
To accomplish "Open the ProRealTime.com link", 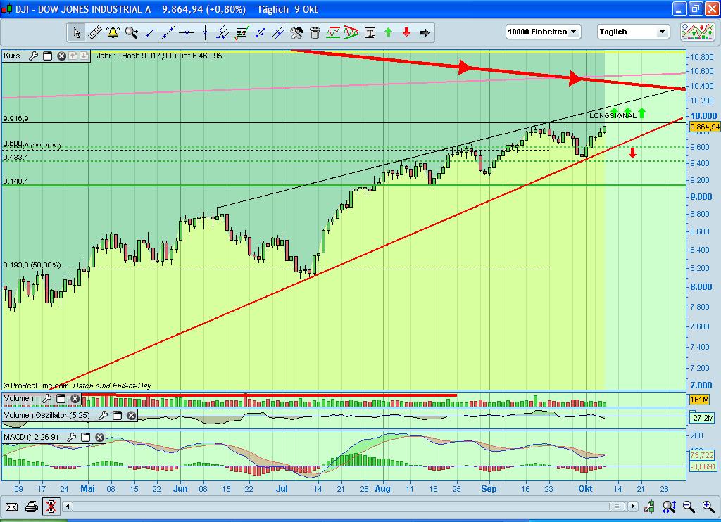I will click(x=37, y=385).
